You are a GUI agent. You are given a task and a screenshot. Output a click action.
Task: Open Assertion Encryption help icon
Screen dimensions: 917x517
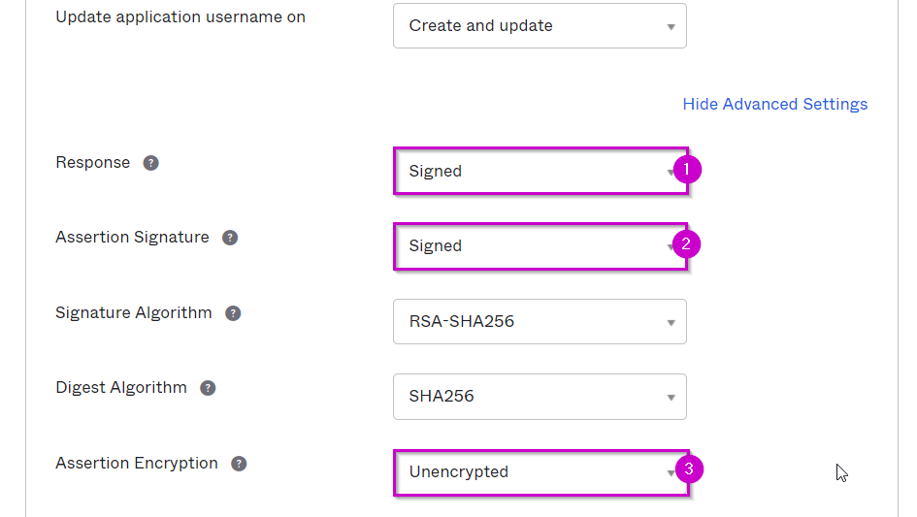coord(239,464)
